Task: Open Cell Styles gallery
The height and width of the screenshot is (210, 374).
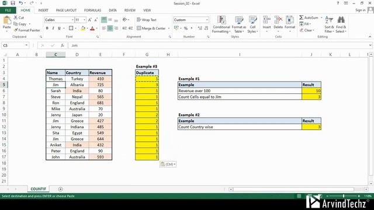Action: tap(252, 24)
